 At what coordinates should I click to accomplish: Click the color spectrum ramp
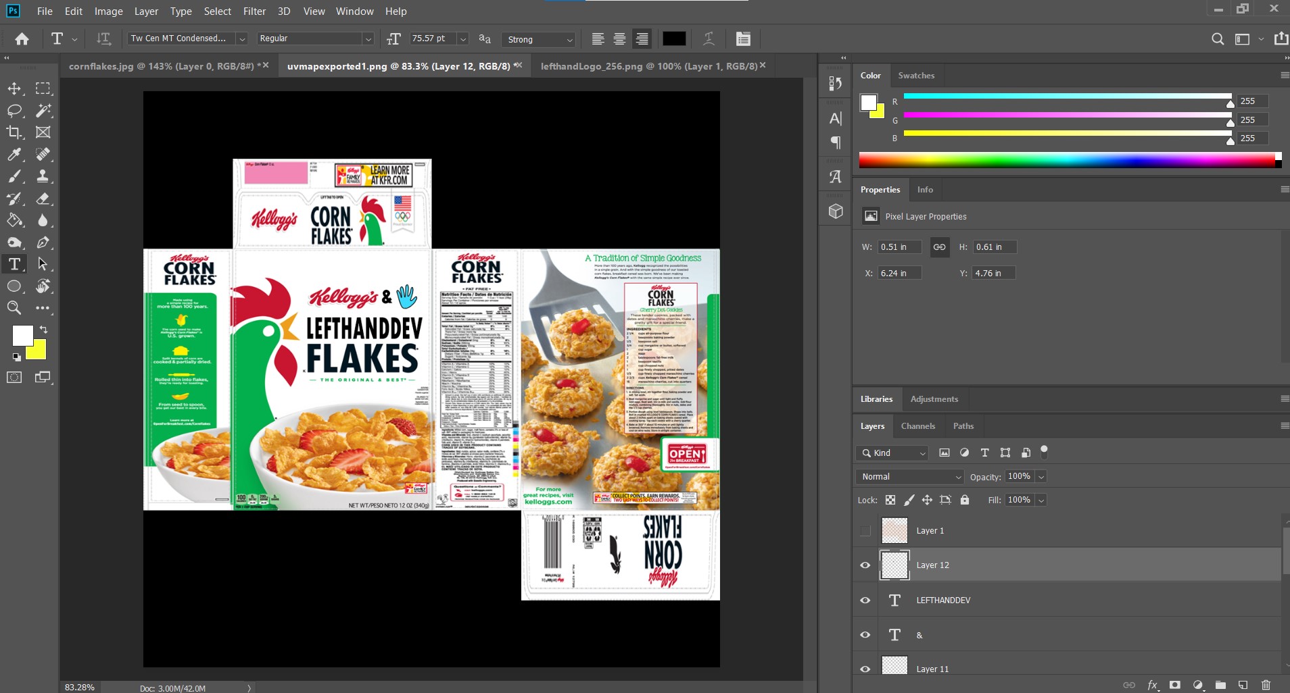point(1068,160)
